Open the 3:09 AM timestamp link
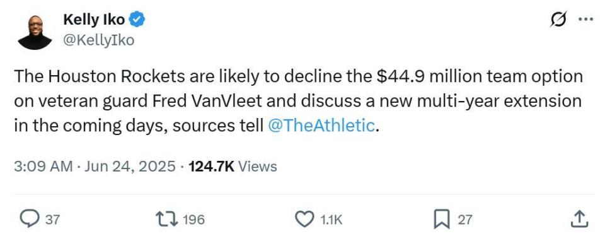This screenshot has width=605, height=236. pos(43,167)
